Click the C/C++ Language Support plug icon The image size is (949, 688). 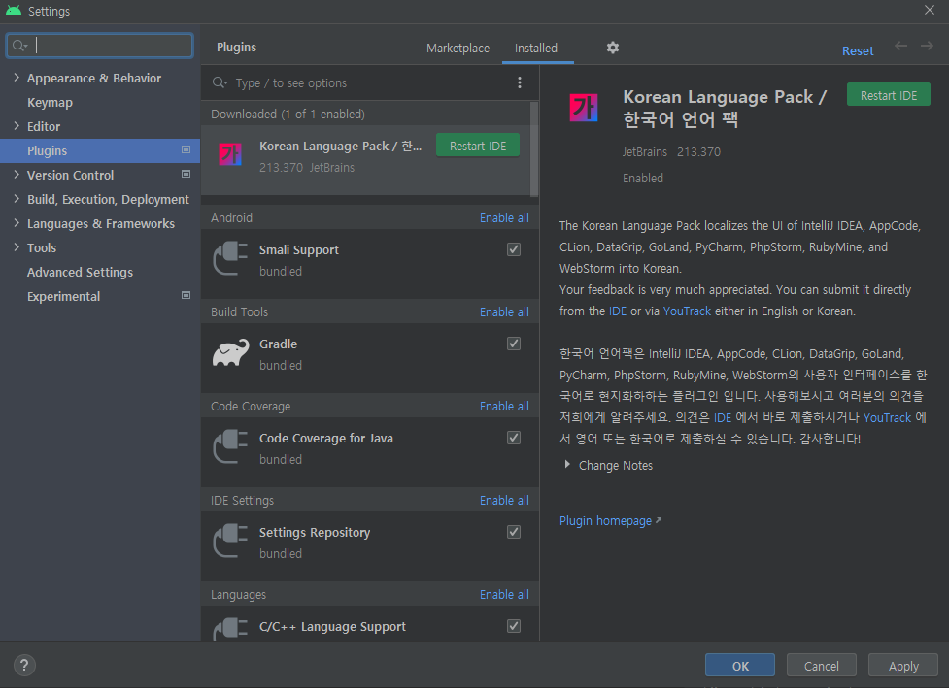tap(230, 629)
